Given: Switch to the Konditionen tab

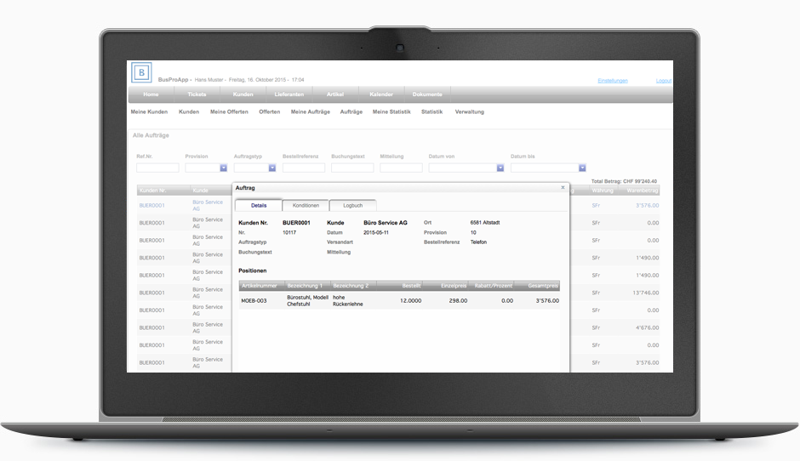Looking at the screenshot, I should click(x=306, y=206).
